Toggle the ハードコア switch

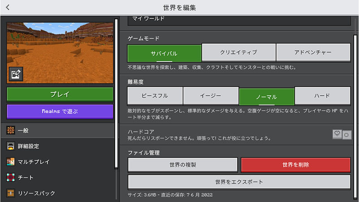[342, 134]
